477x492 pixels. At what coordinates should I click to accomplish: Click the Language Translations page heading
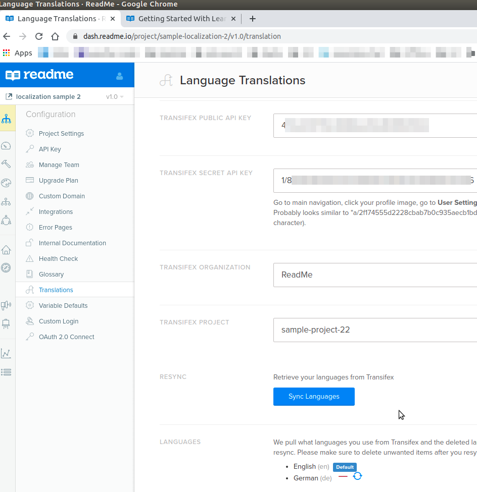point(243,80)
